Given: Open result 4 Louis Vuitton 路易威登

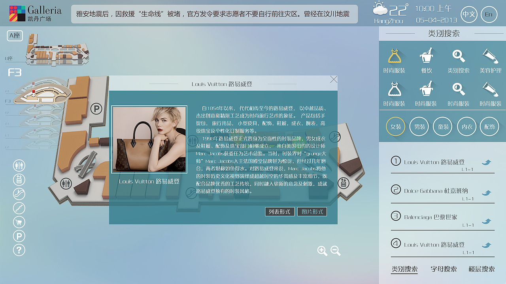Looking at the screenshot, I should pyautogui.click(x=434, y=245).
